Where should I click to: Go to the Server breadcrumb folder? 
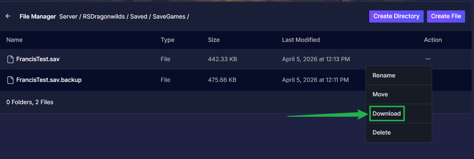click(68, 17)
